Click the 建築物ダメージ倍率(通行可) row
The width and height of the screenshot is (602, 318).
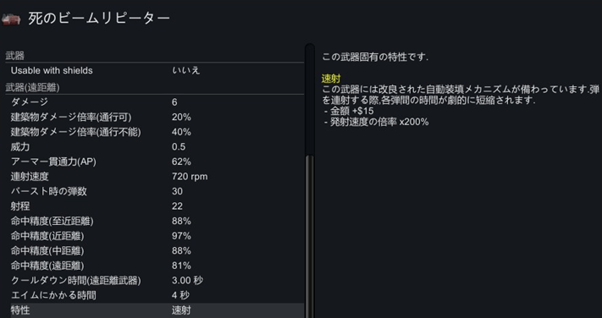point(157,117)
